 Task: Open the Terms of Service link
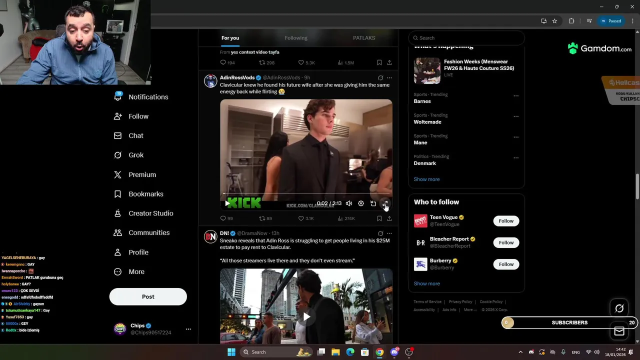coord(427,302)
